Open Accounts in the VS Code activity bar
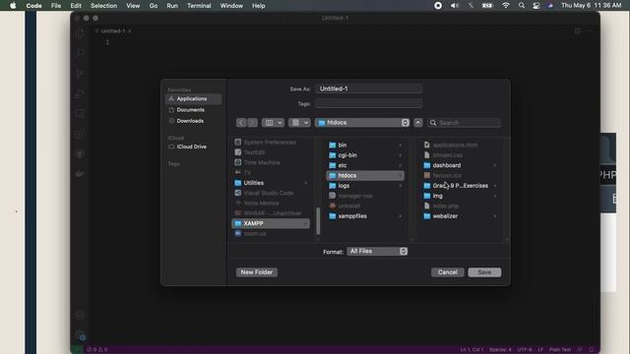Image resolution: width=630 pixels, height=354 pixels. (80, 316)
